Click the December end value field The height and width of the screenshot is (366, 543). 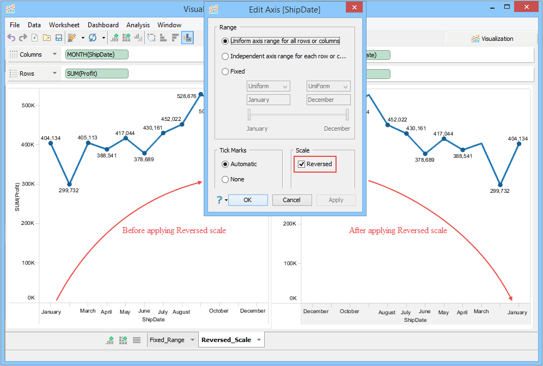[328, 100]
